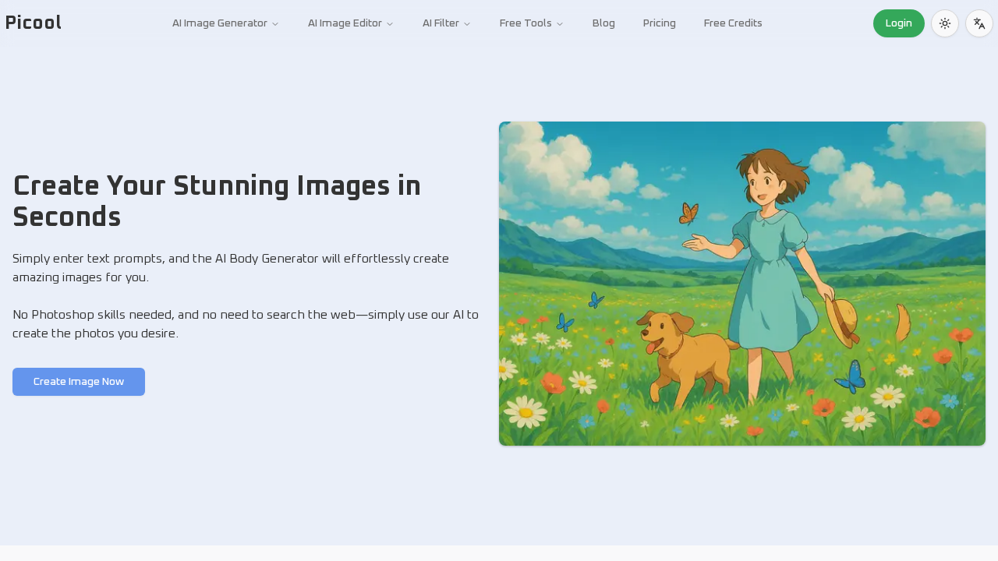Screen dimensions: 998x561
Task: Select the AI Image Generator menu item
Action: 219,23
